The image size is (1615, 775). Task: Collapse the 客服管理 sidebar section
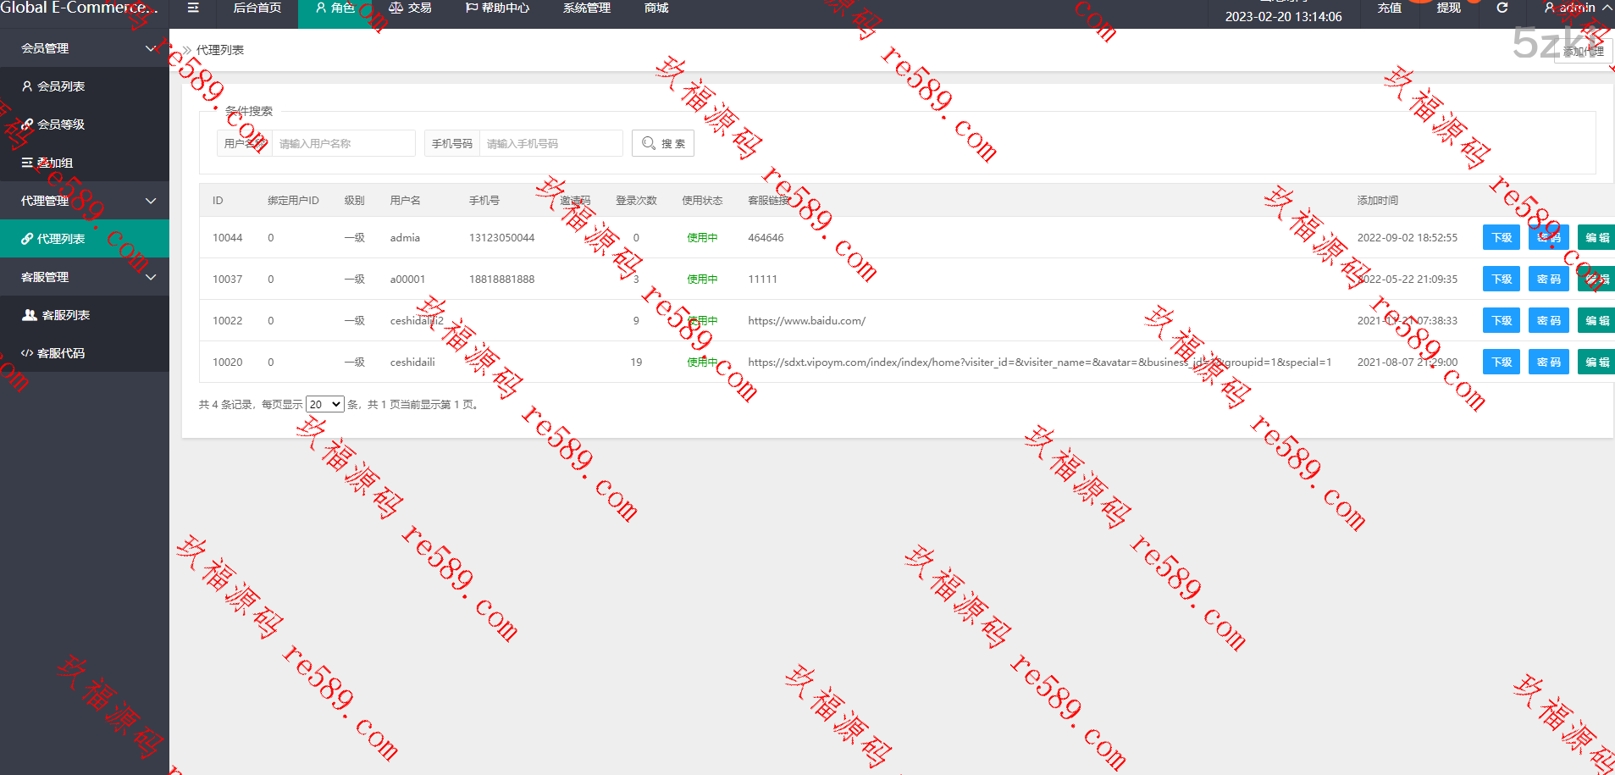tap(150, 277)
